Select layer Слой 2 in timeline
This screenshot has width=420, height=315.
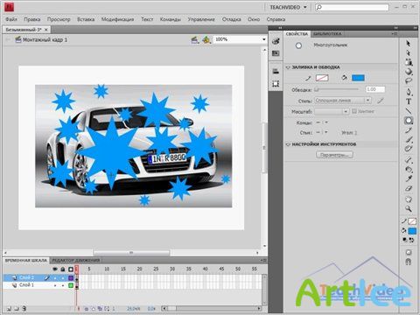26,277
